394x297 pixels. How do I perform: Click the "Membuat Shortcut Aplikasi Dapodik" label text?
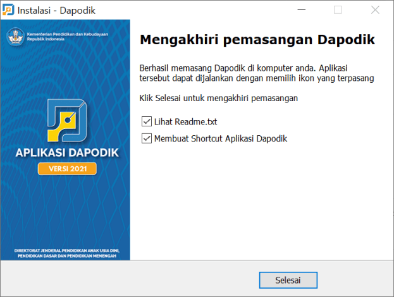click(x=221, y=138)
